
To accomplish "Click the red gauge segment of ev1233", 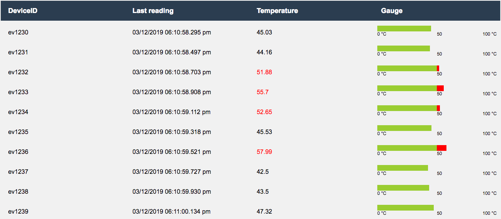I will click(440, 88).
